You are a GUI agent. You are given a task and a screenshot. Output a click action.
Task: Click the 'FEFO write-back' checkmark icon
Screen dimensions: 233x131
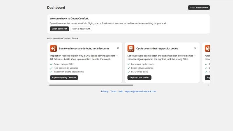129,72
